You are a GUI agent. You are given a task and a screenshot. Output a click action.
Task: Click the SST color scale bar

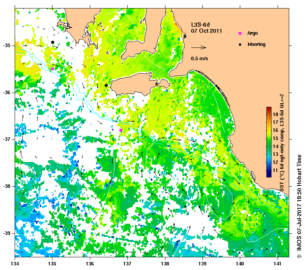pos(269,142)
